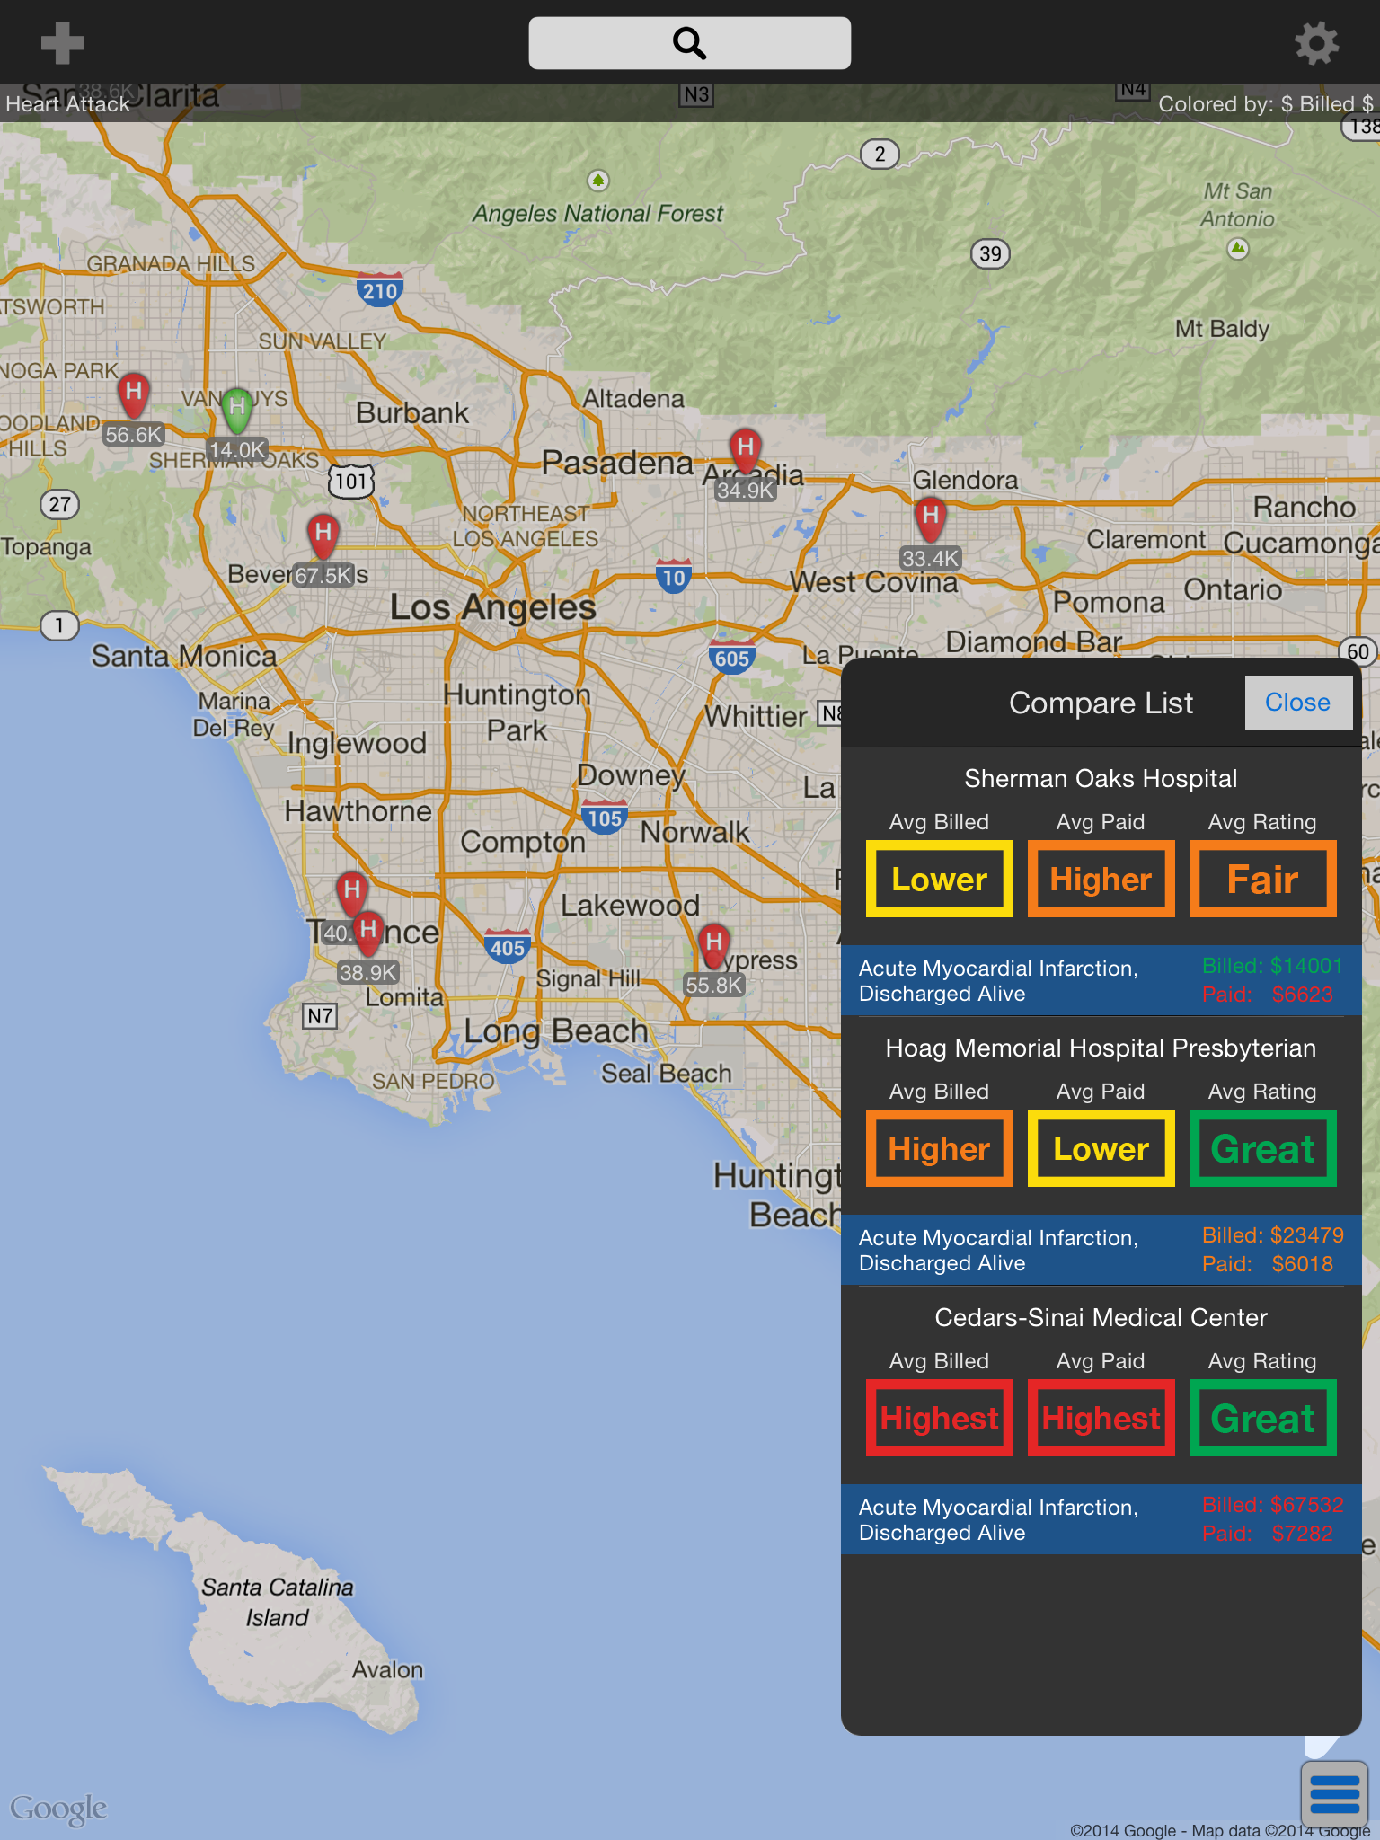This screenshot has height=1840, width=1380.
Task: Select the 33.4K hospital pin near Glendora
Action: [931, 520]
